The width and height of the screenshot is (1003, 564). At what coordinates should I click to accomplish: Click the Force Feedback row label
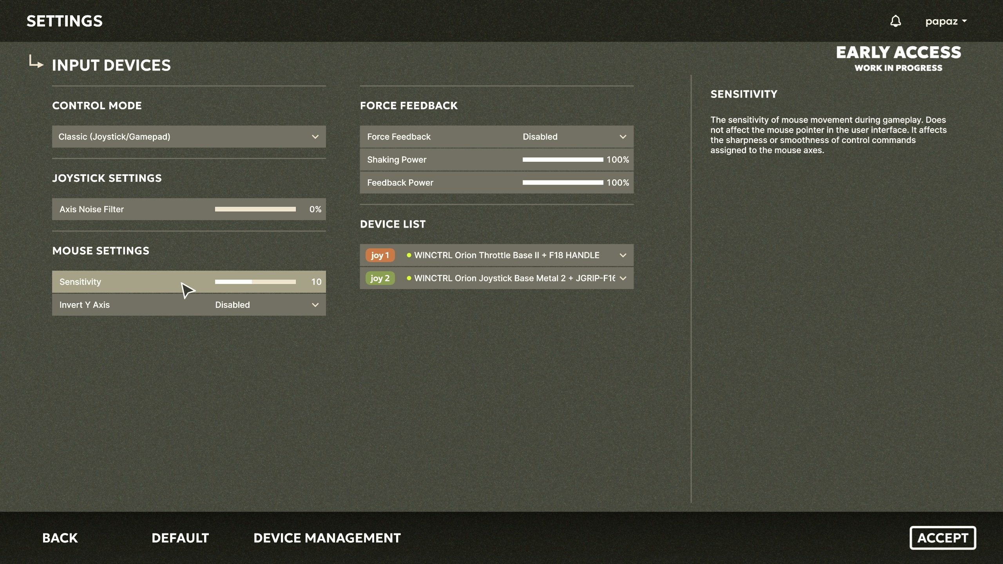pos(399,137)
